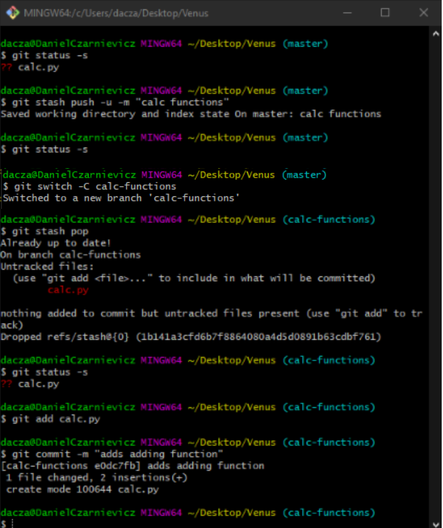Screen dimensions: 443x528
Task: Click the "On branch calc-functions" line
Action: 70,254
